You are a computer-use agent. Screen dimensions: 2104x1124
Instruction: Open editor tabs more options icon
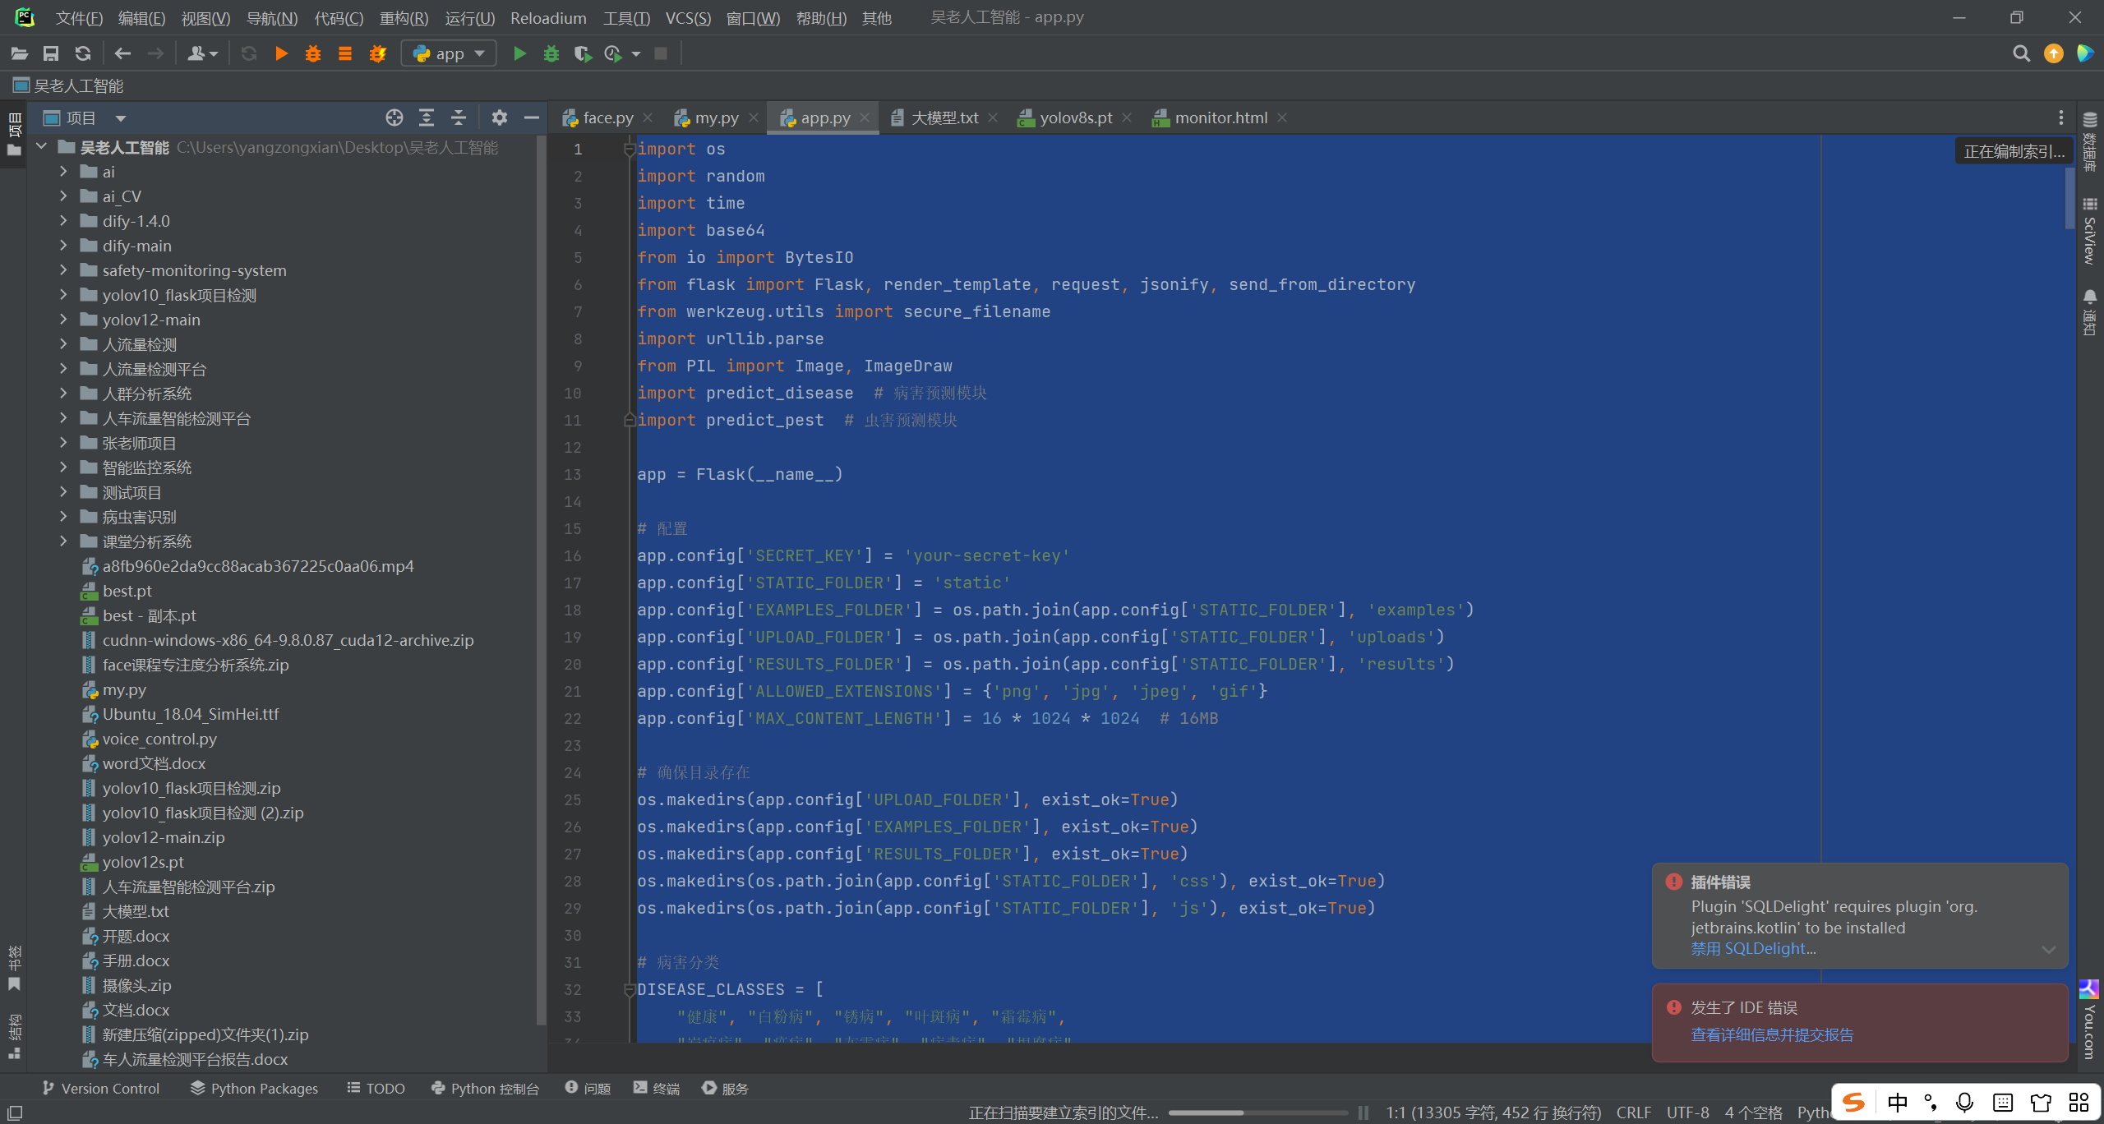[2060, 117]
